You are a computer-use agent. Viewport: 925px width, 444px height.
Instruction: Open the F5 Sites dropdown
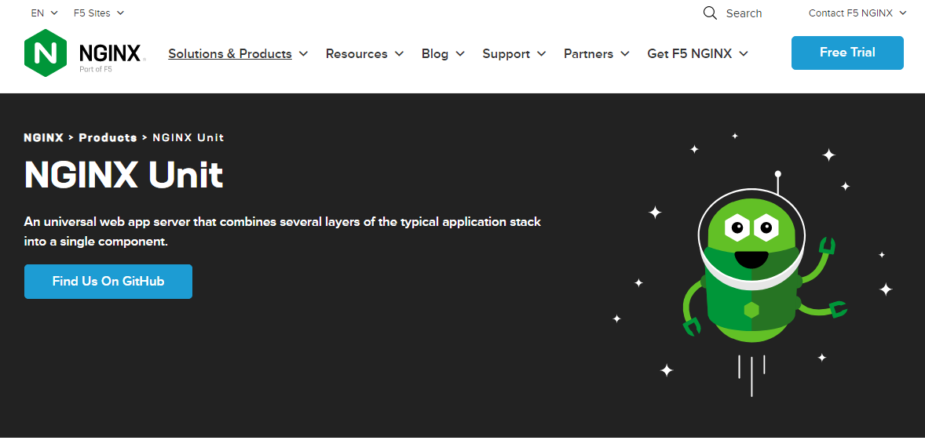99,13
